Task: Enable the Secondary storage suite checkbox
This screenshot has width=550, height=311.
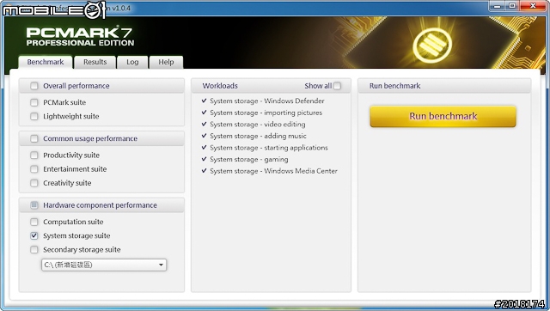Action: click(34, 250)
